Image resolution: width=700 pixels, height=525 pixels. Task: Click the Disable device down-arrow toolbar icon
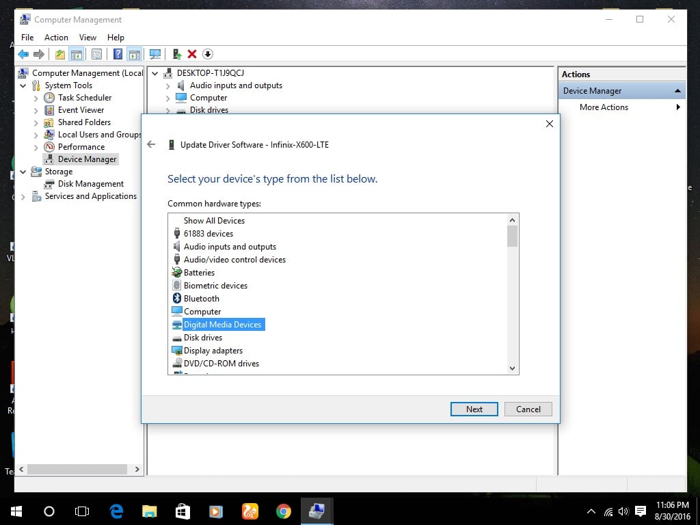(x=208, y=55)
